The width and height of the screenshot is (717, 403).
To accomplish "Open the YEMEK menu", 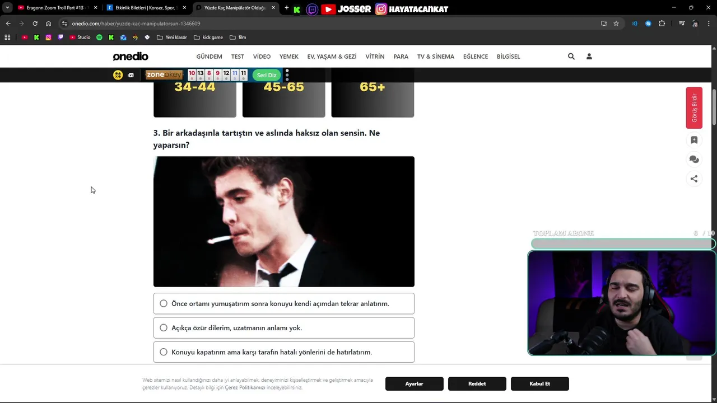I will pyautogui.click(x=289, y=57).
